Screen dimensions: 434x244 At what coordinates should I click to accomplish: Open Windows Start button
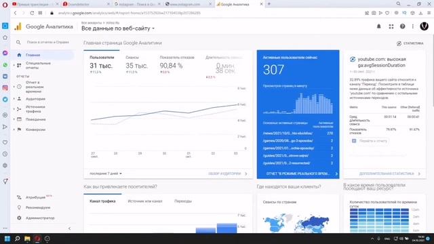tap(7, 239)
